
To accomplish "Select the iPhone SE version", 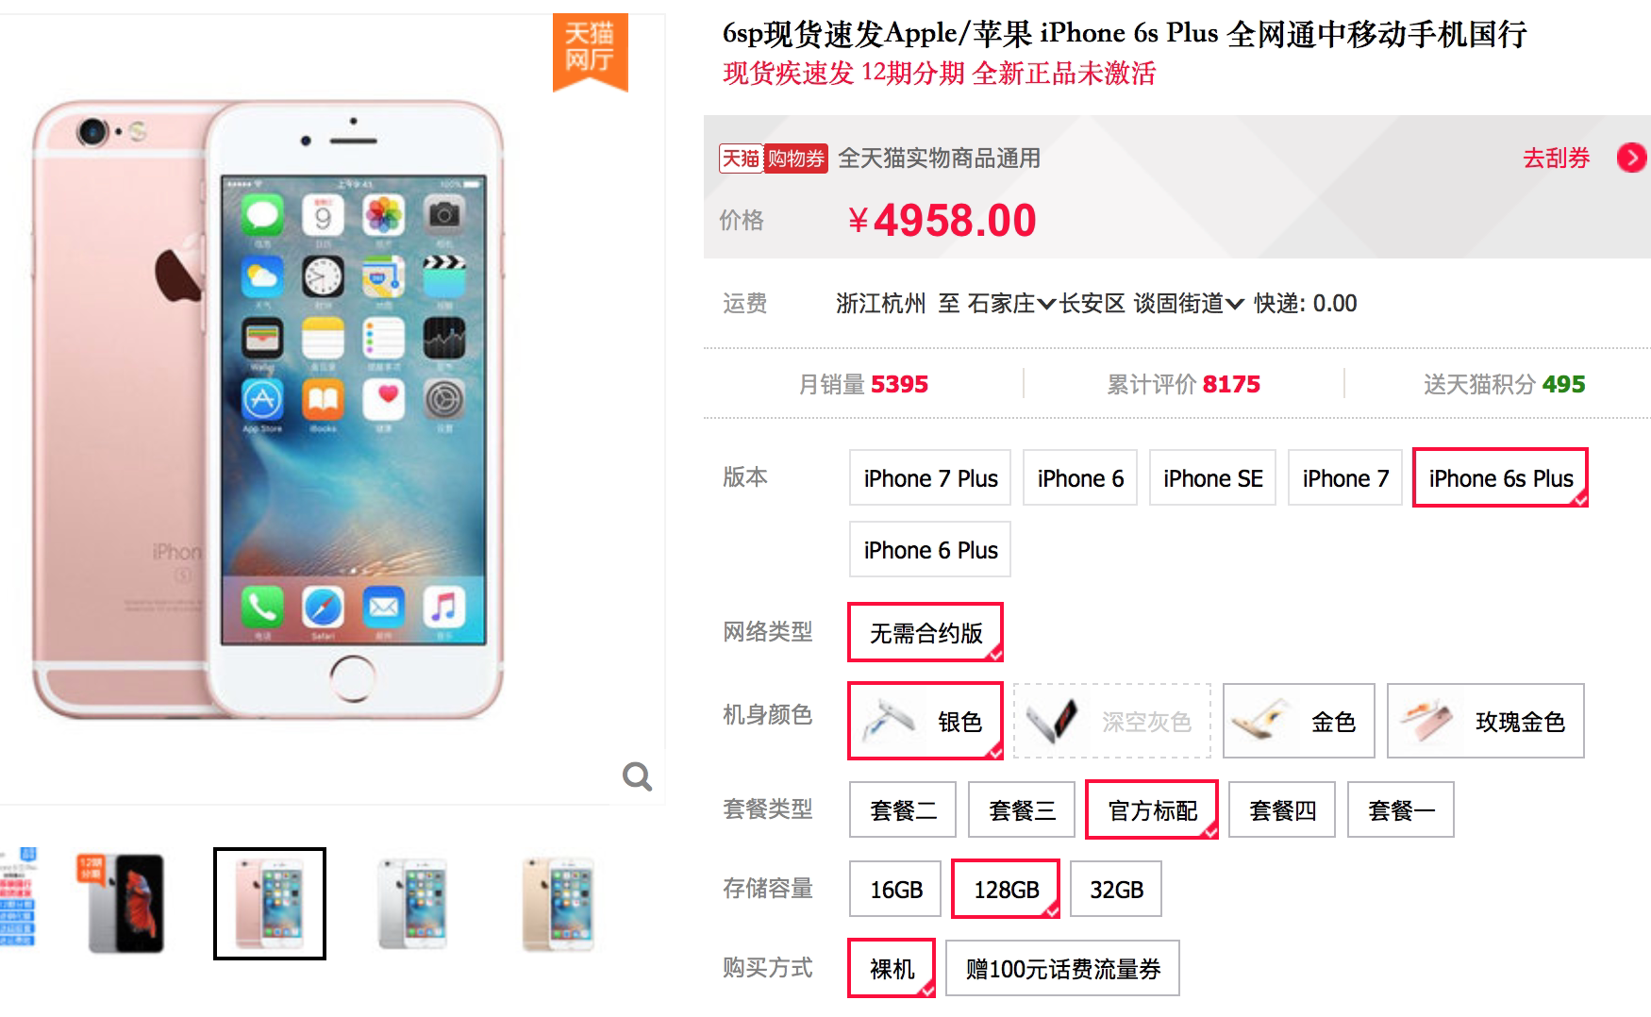I will tap(1212, 478).
